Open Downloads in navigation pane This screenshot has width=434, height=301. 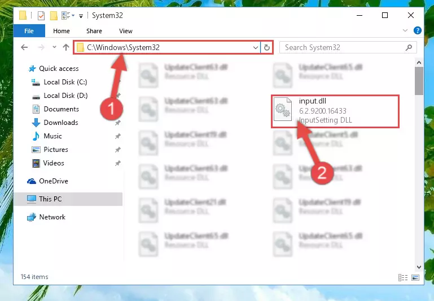[x=55, y=123]
